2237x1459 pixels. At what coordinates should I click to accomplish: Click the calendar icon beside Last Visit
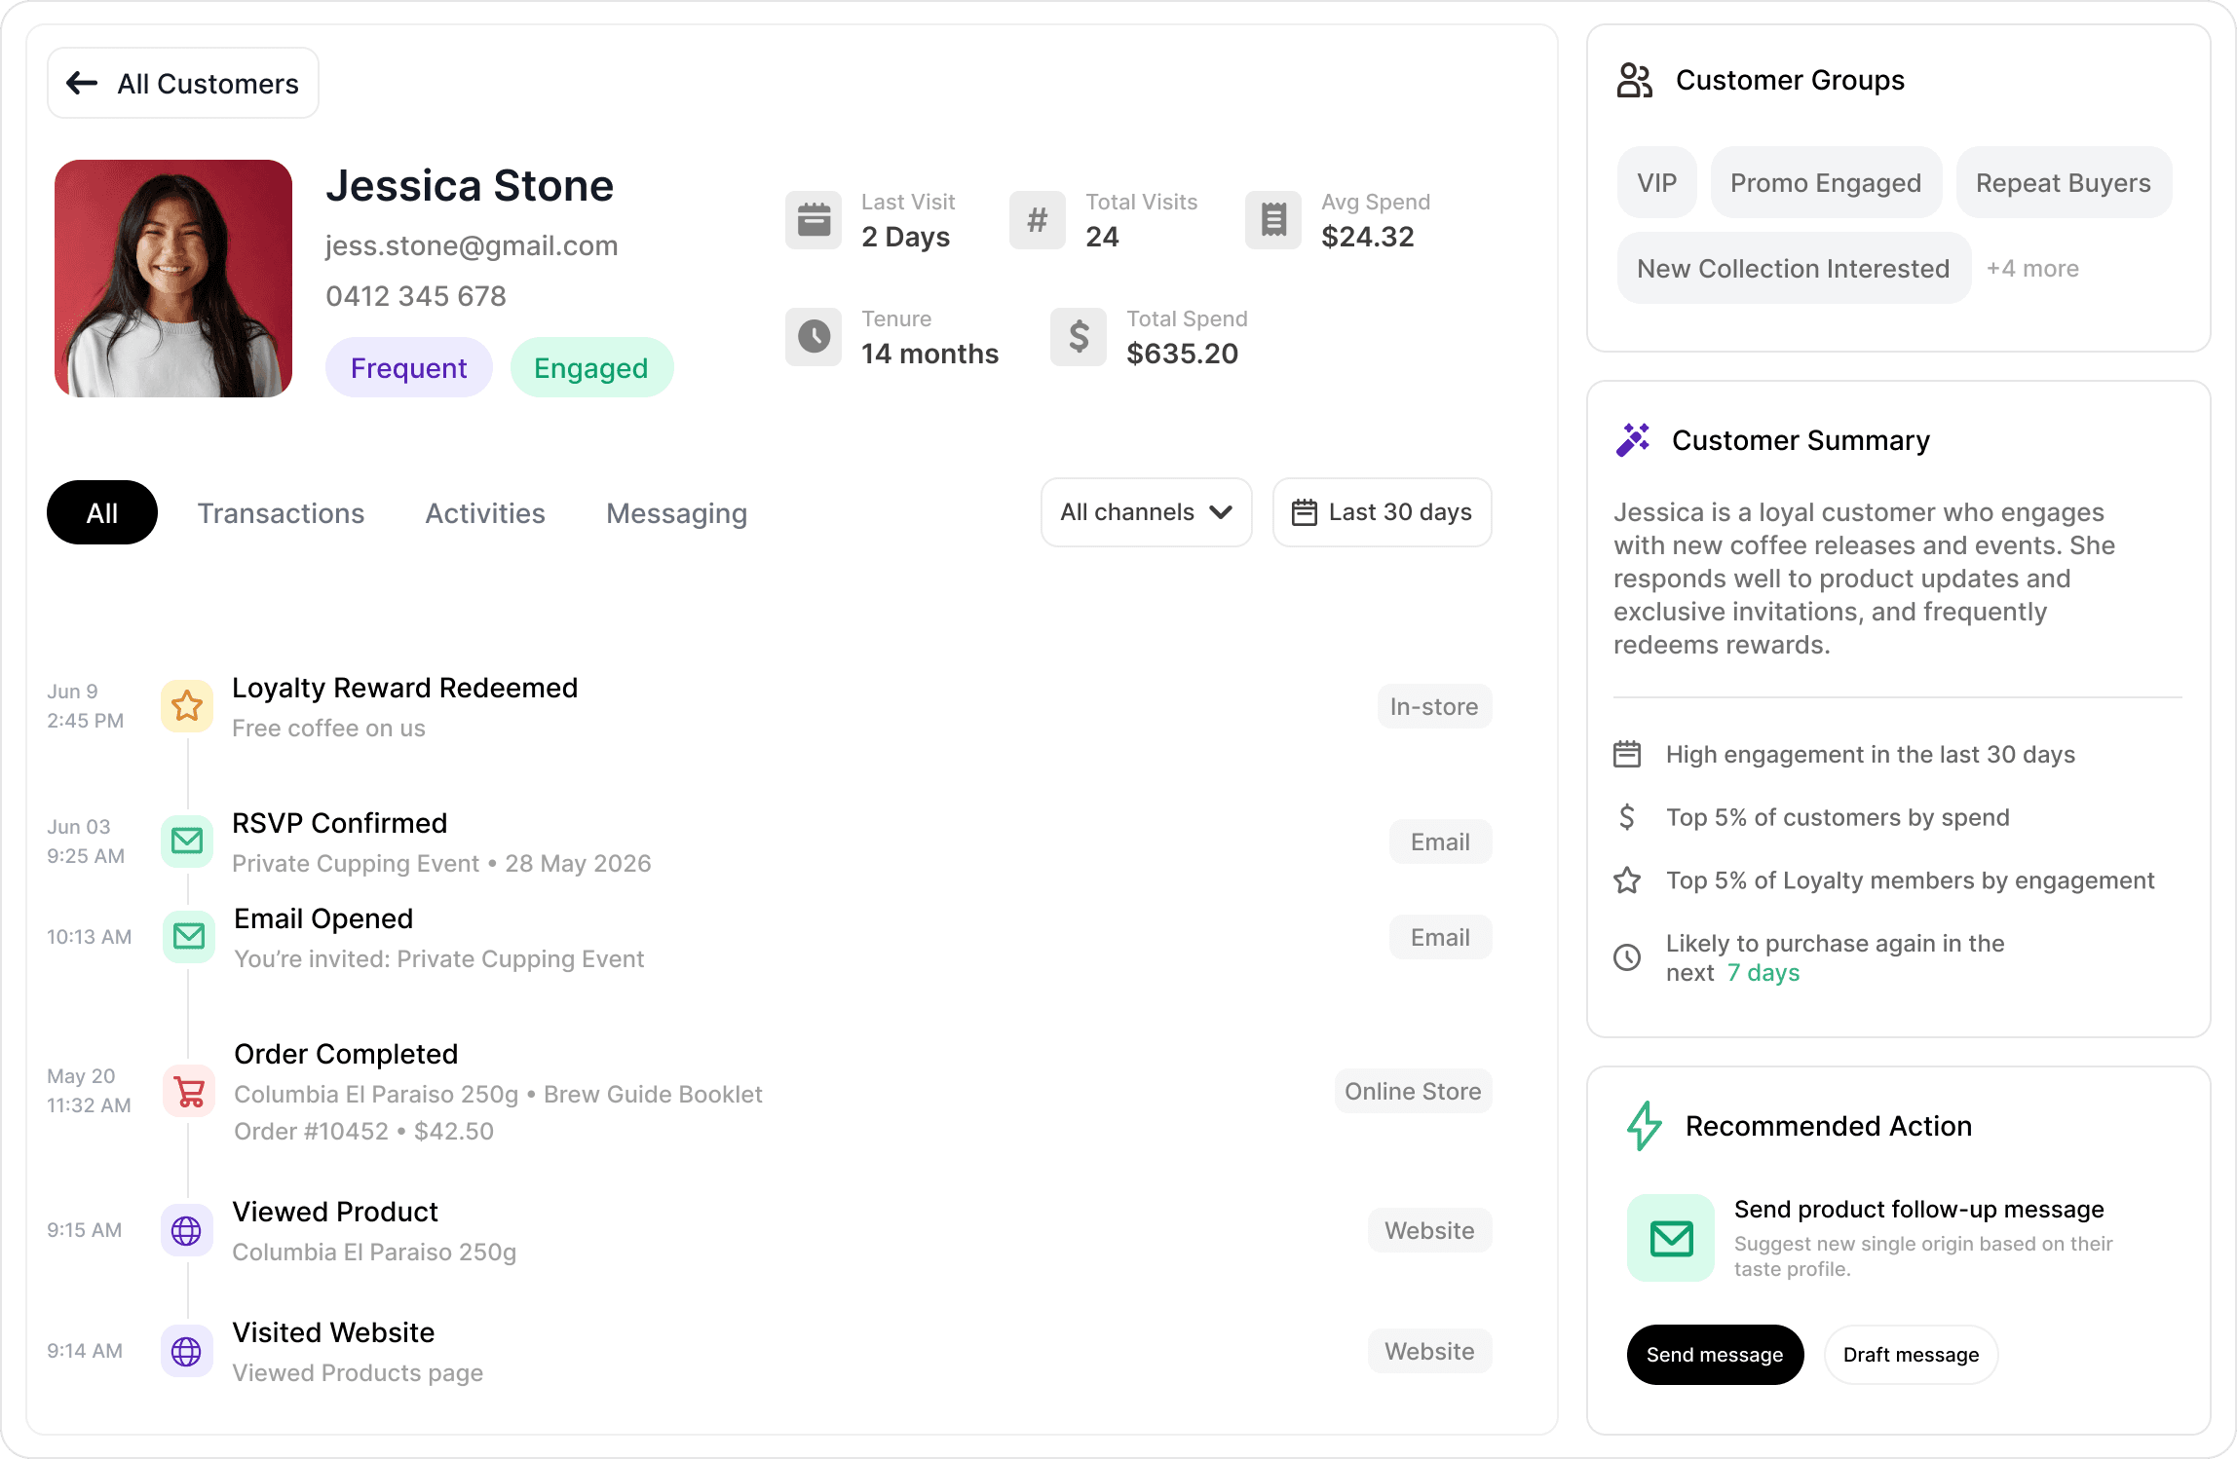pyautogui.click(x=814, y=220)
